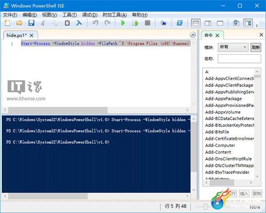266x213 pixels.
Task: Select Add-DnsClientNrptRule command
Action: tap(228, 159)
